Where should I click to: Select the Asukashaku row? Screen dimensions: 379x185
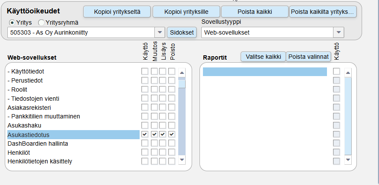tap(73, 125)
